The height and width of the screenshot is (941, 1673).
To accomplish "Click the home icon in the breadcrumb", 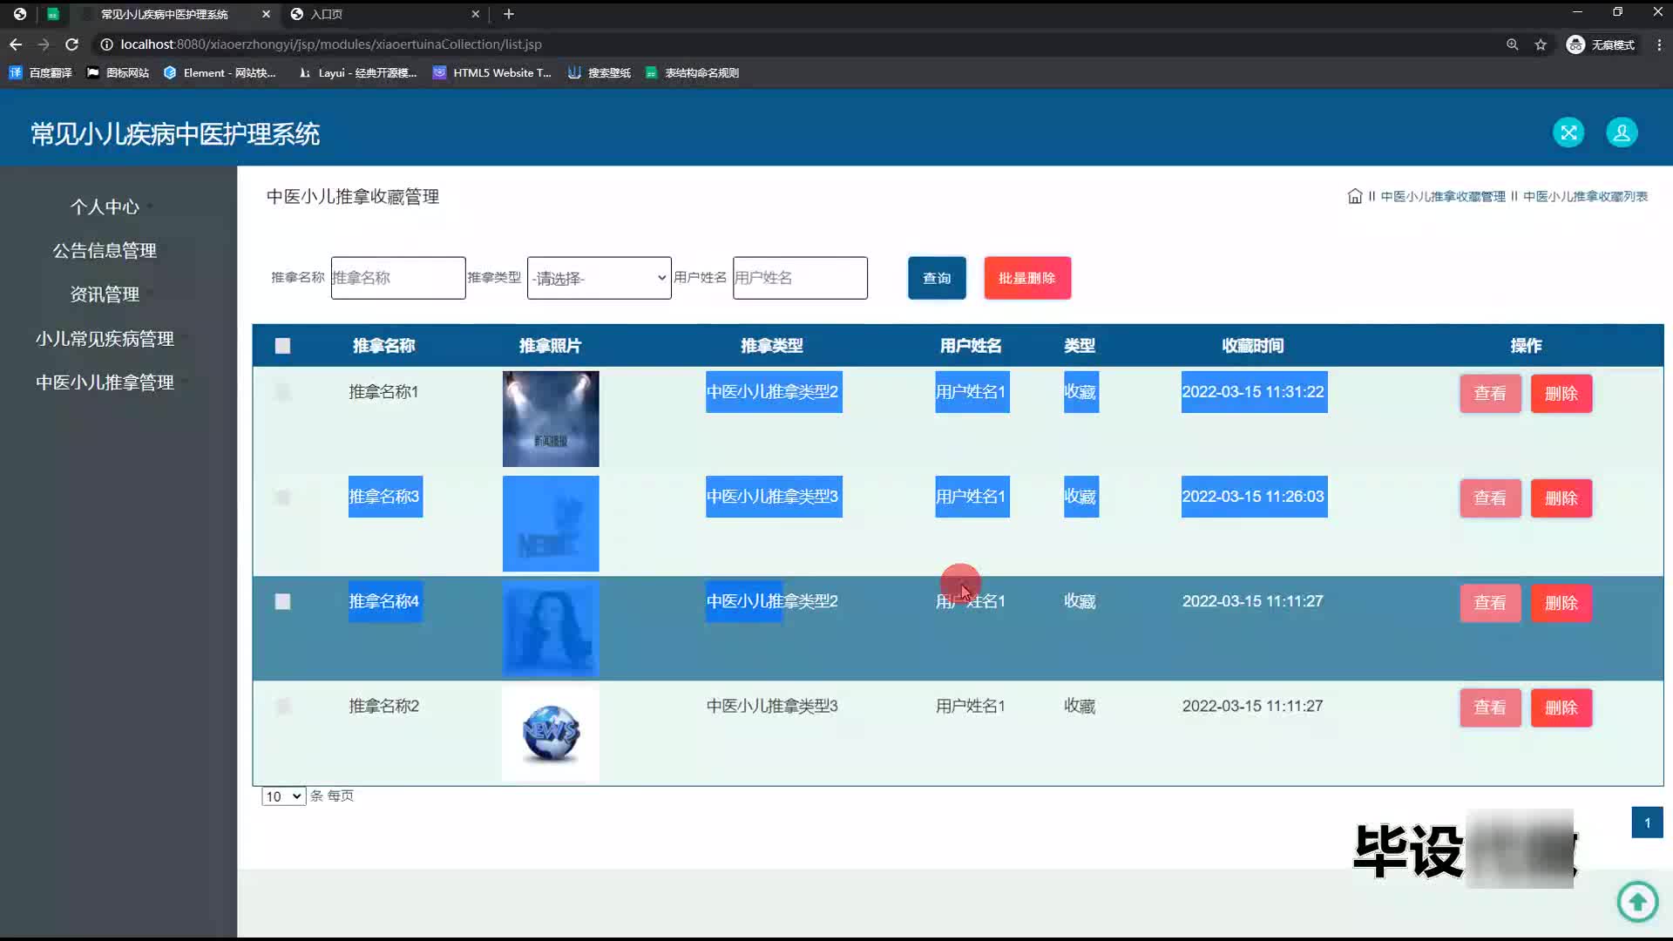I will pyautogui.click(x=1354, y=197).
